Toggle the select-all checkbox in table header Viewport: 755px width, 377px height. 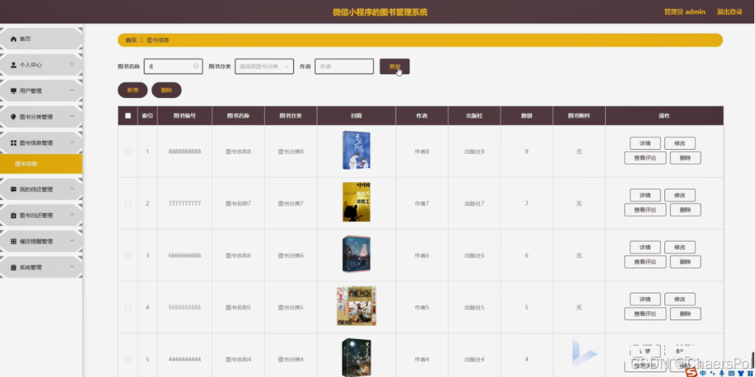coord(127,116)
